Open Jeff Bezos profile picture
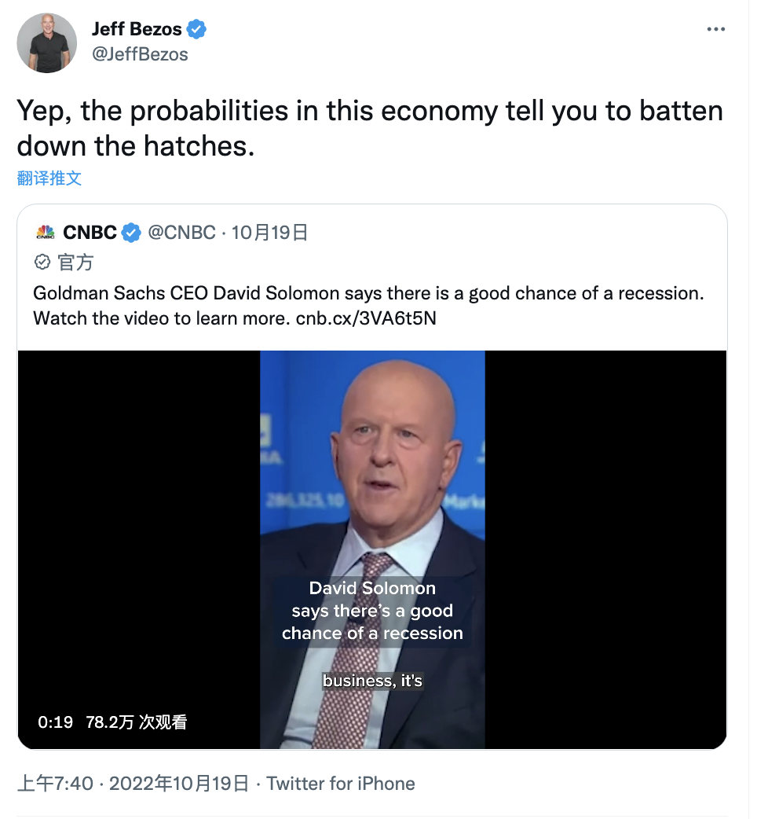768x819 pixels. 47,42
